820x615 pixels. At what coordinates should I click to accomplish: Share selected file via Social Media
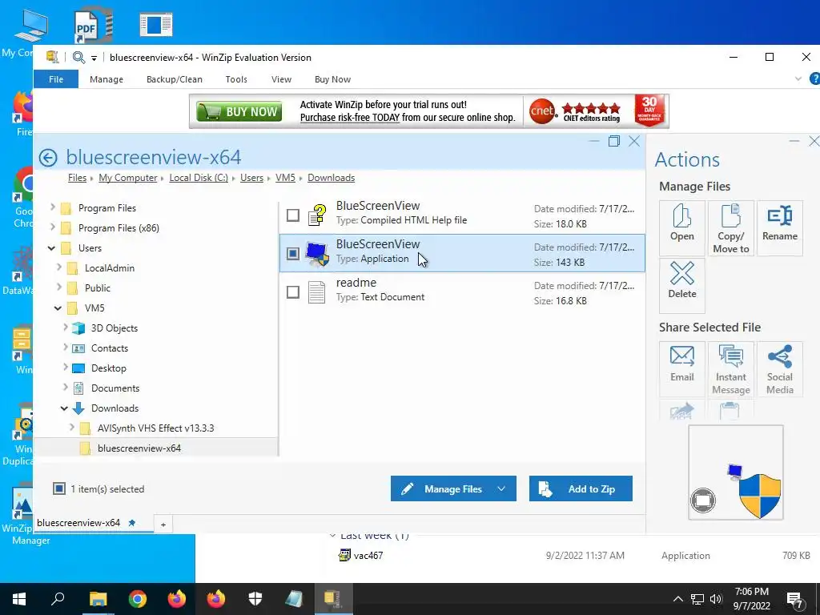779,368
